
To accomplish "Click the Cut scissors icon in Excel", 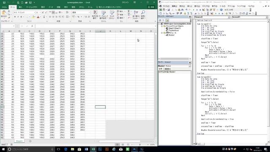I will [9, 11].
